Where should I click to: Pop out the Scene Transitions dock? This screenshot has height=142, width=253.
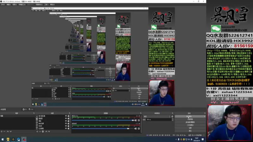[172, 113]
